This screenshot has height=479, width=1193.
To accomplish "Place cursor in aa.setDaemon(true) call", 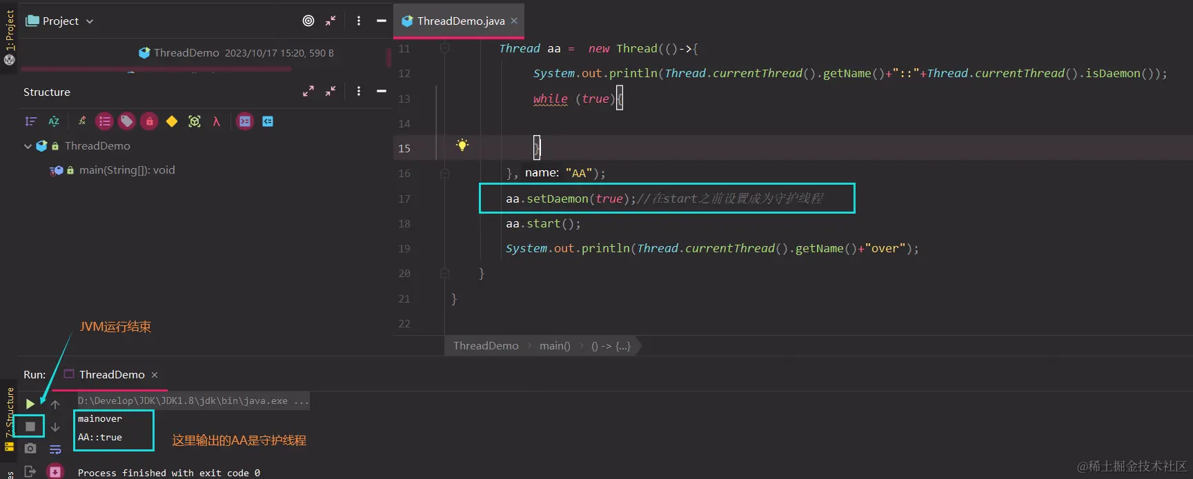I will coord(571,198).
